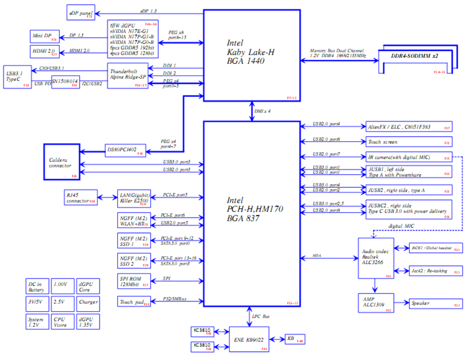Click the DDR4-SODIMM x2 memory block

(x=415, y=56)
